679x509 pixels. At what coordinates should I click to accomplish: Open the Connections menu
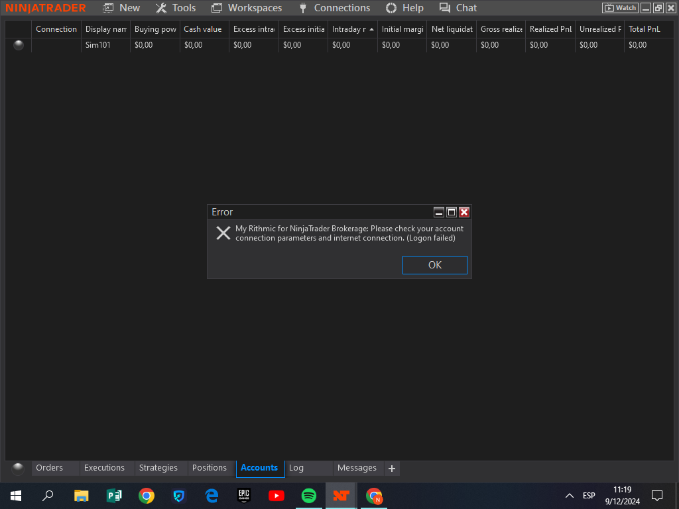pyautogui.click(x=335, y=8)
